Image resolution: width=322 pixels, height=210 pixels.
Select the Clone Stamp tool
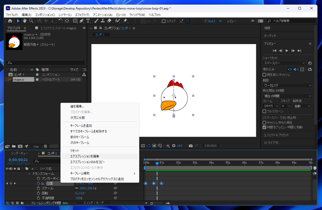[x=103, y=21]
